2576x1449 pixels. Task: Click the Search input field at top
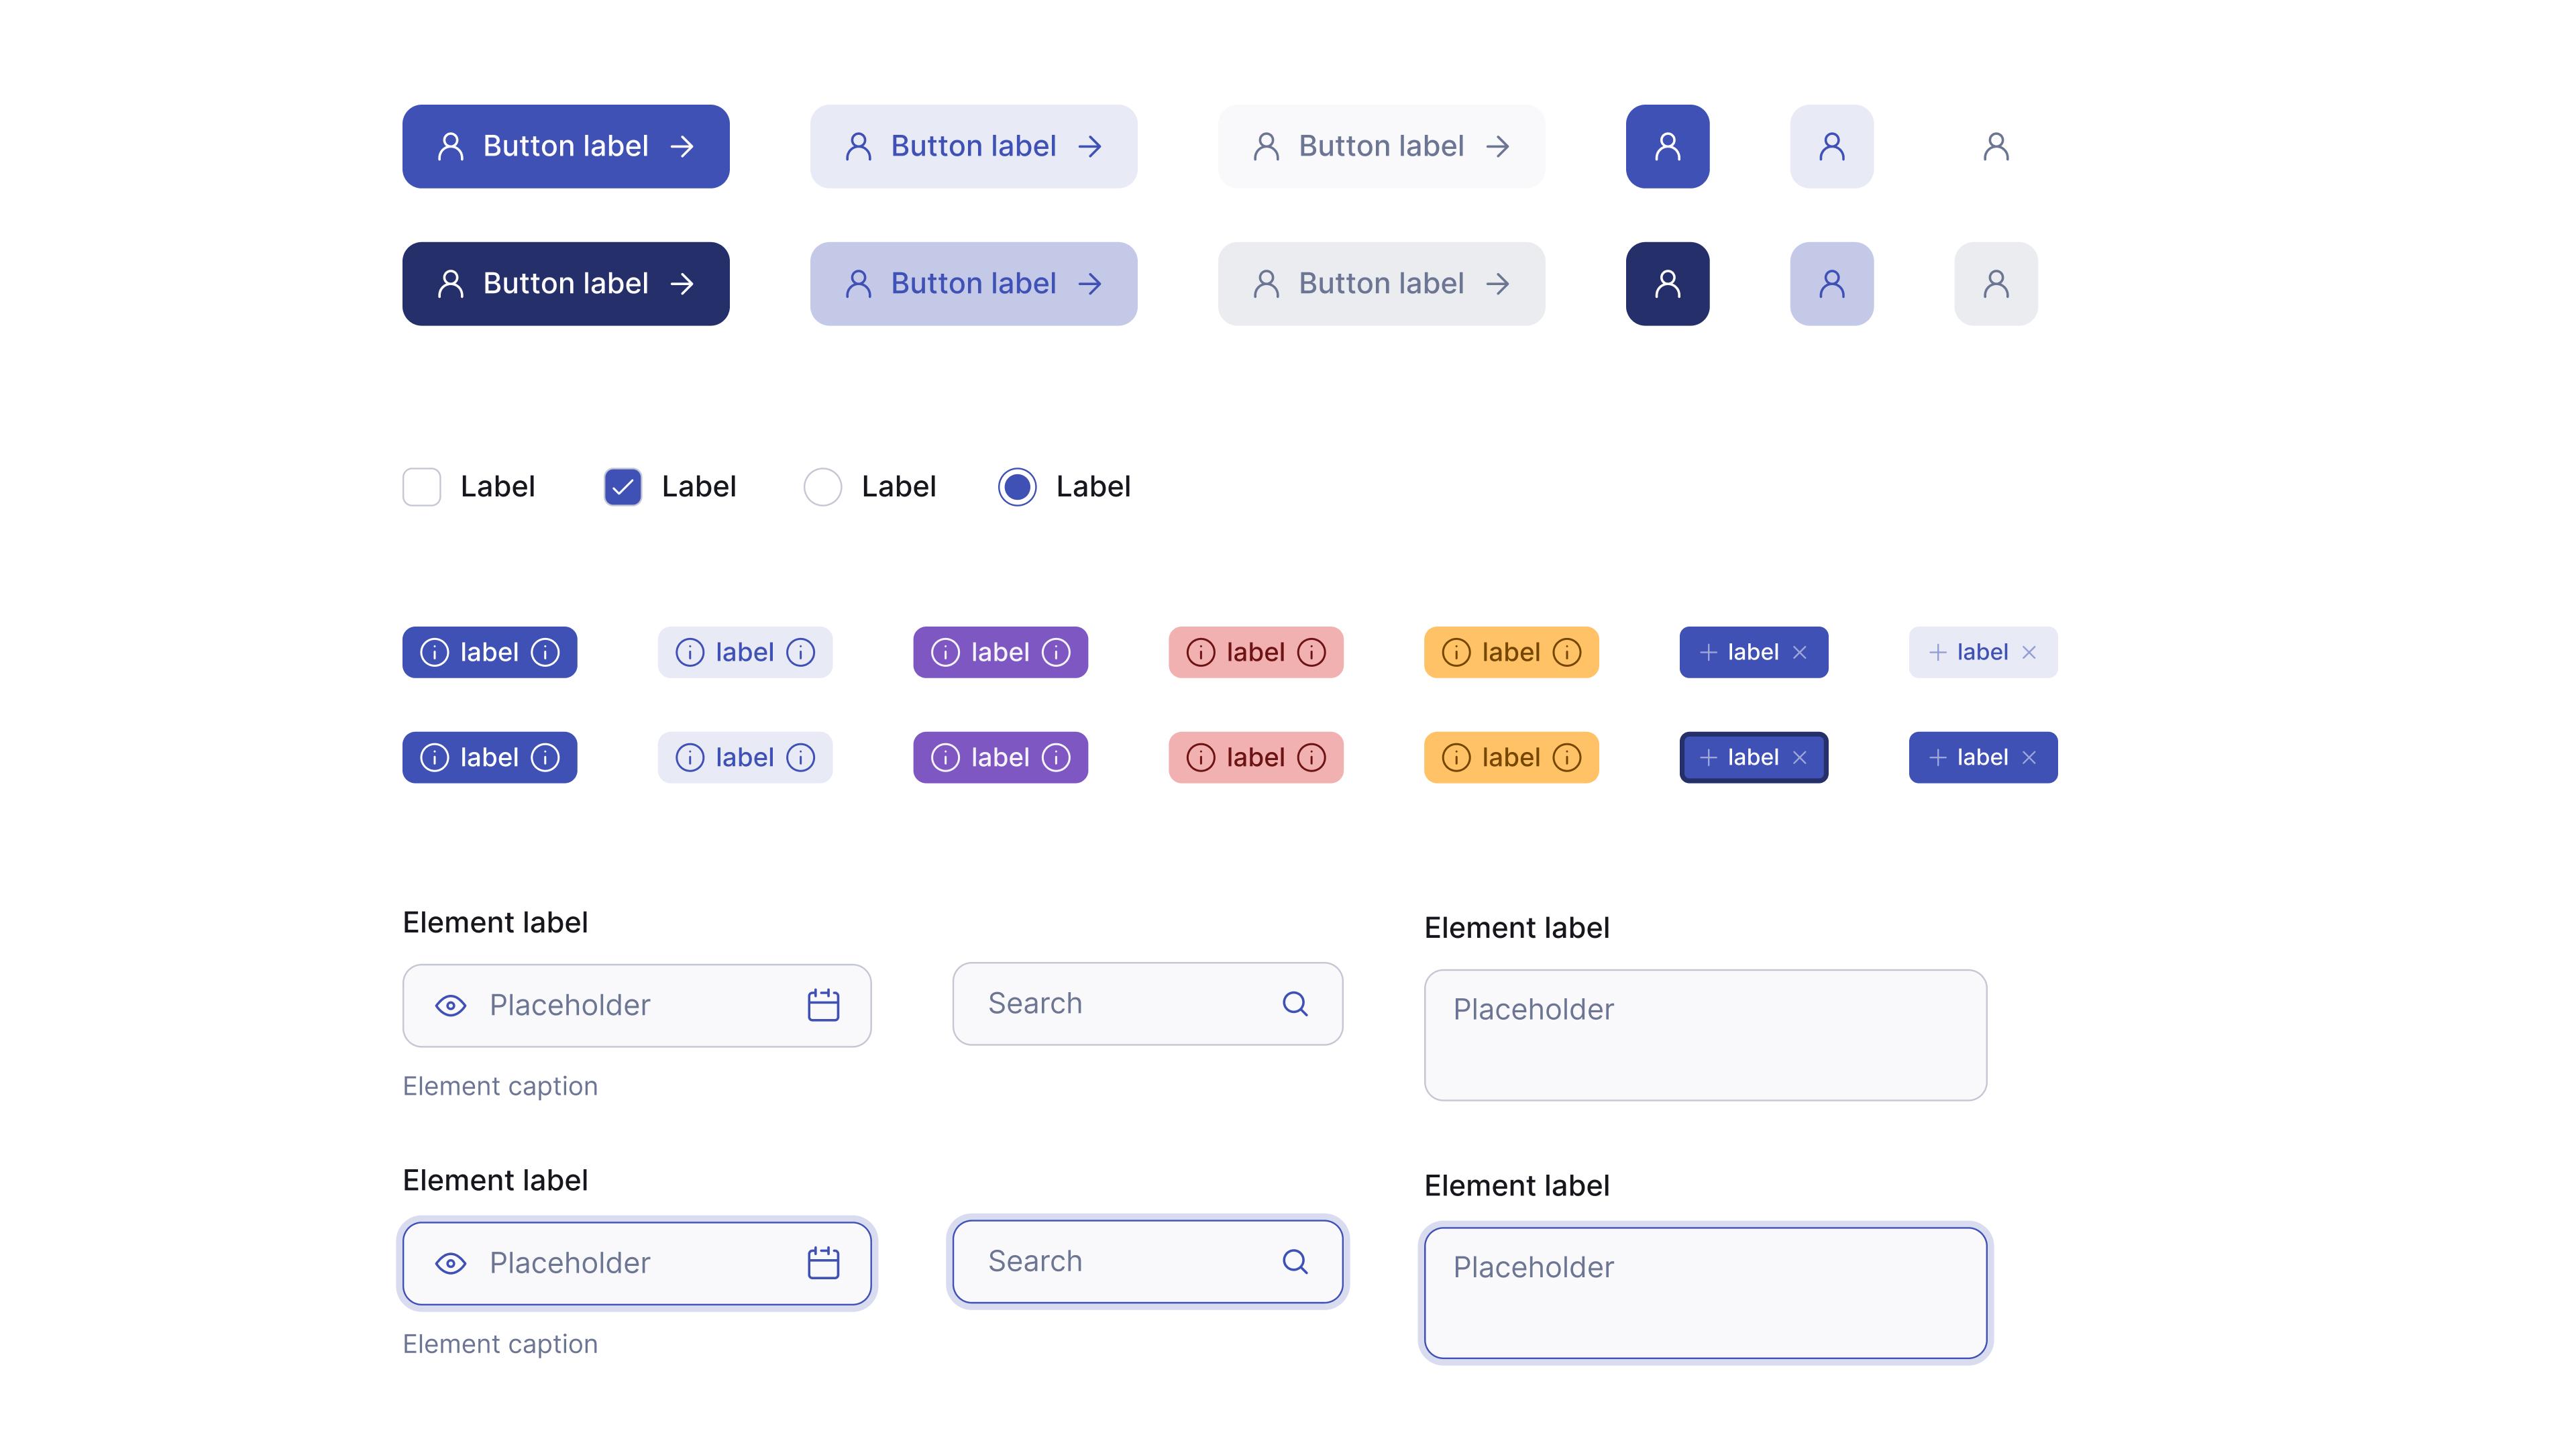coord(1146,1003)
